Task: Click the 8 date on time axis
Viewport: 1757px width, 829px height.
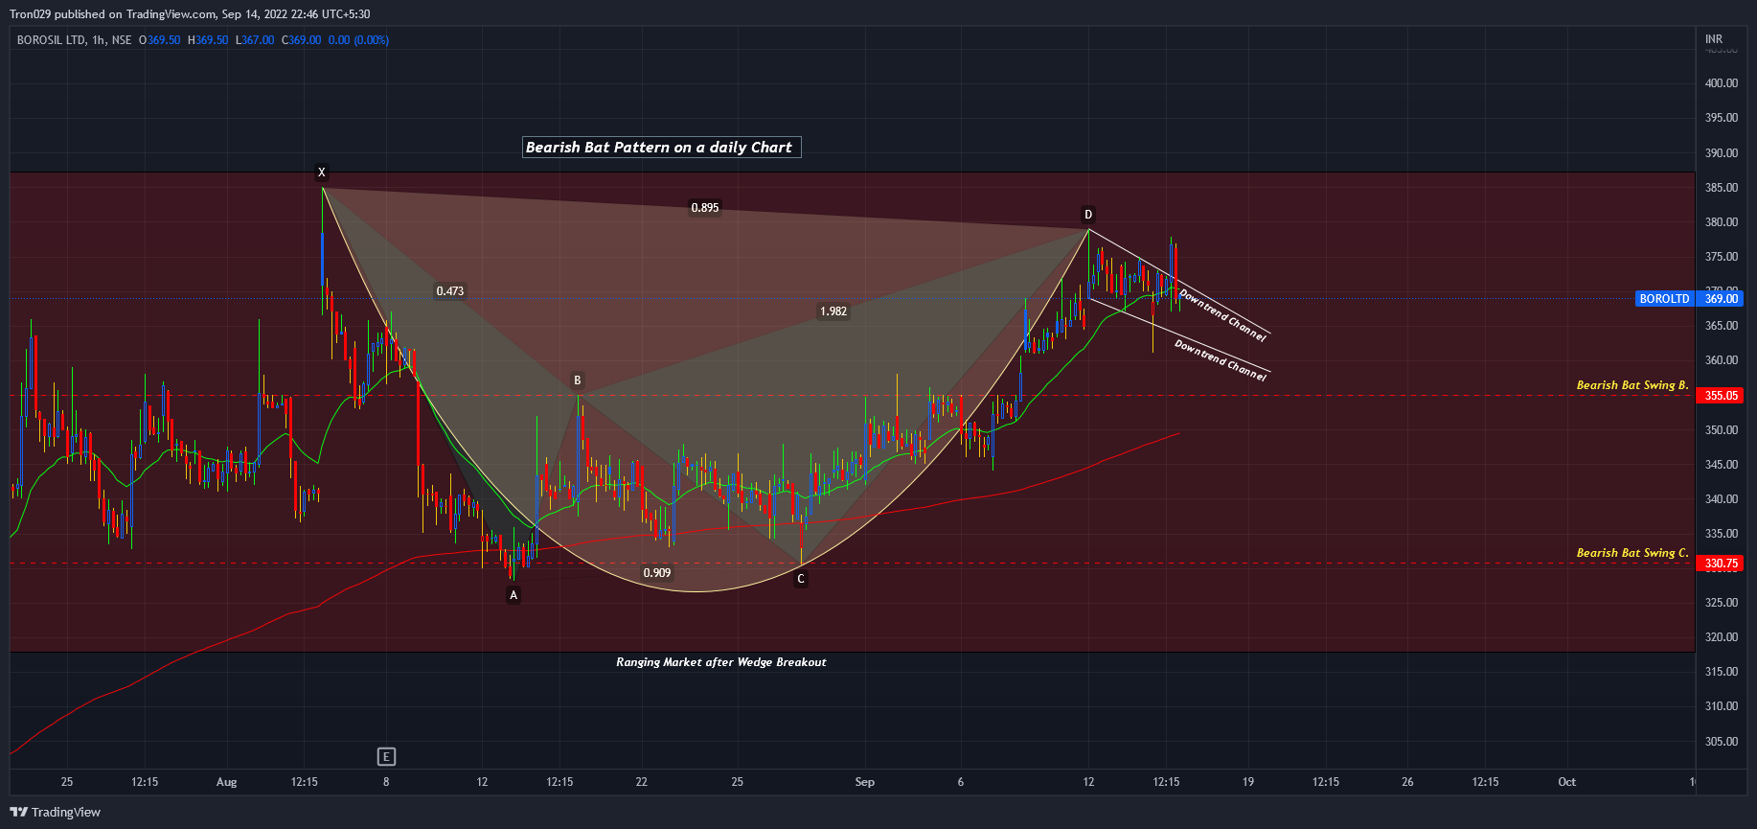Action: 386,782
